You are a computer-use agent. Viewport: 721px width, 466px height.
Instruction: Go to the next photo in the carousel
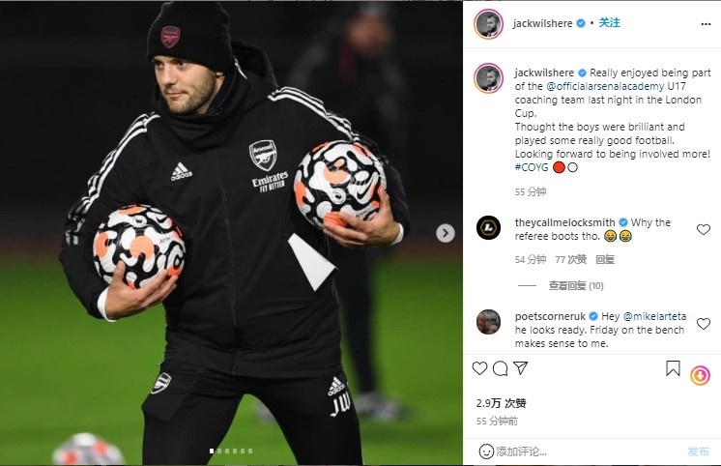[x=446, y=233]
